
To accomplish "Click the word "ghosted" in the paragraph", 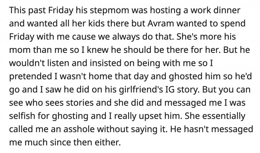I will pyautogui.click(x=186, y=76).
